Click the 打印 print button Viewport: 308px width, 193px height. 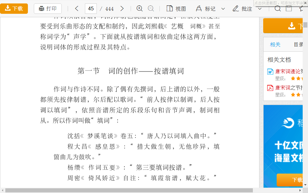[x=48, y=8]
